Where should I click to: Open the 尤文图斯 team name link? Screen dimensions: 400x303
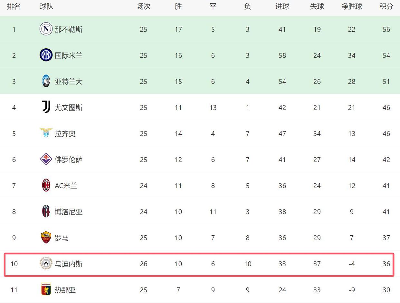tap(69, 108)
